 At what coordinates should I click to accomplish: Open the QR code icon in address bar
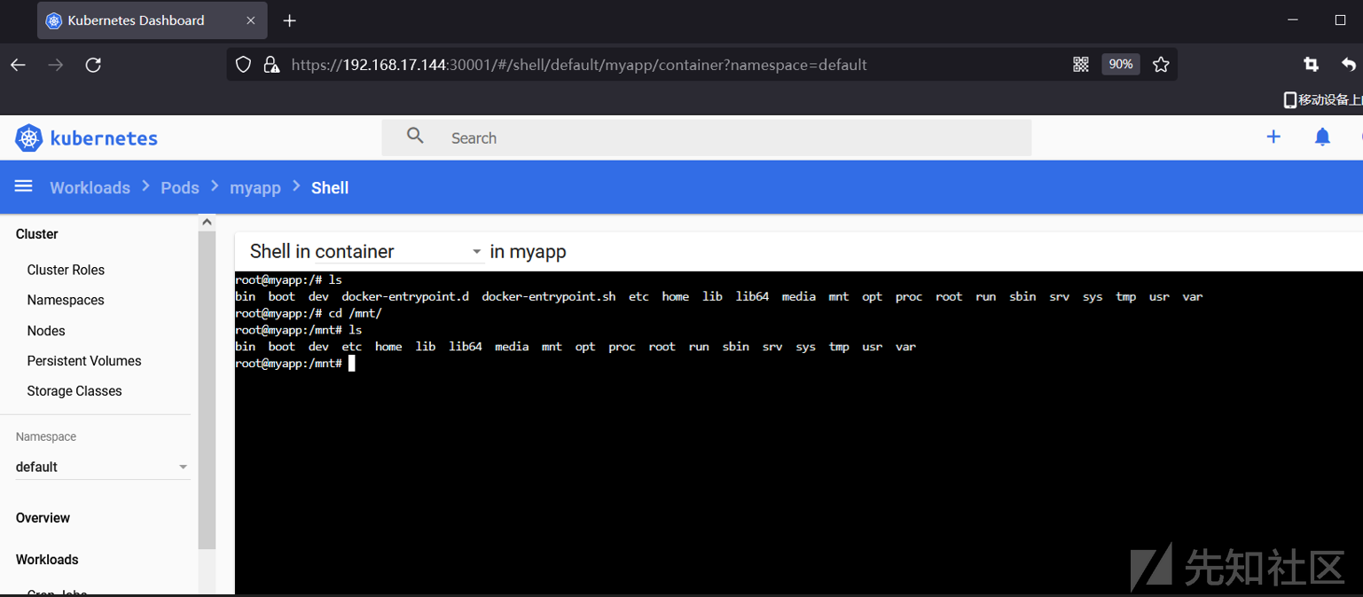point(1081,64)
